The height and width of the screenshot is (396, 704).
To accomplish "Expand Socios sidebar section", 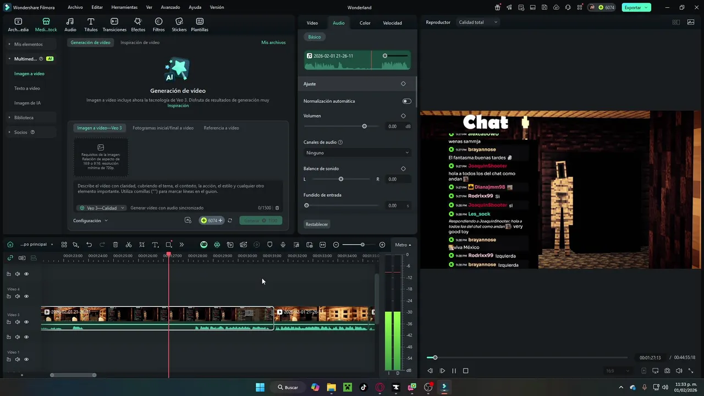I will pos(9,133).
